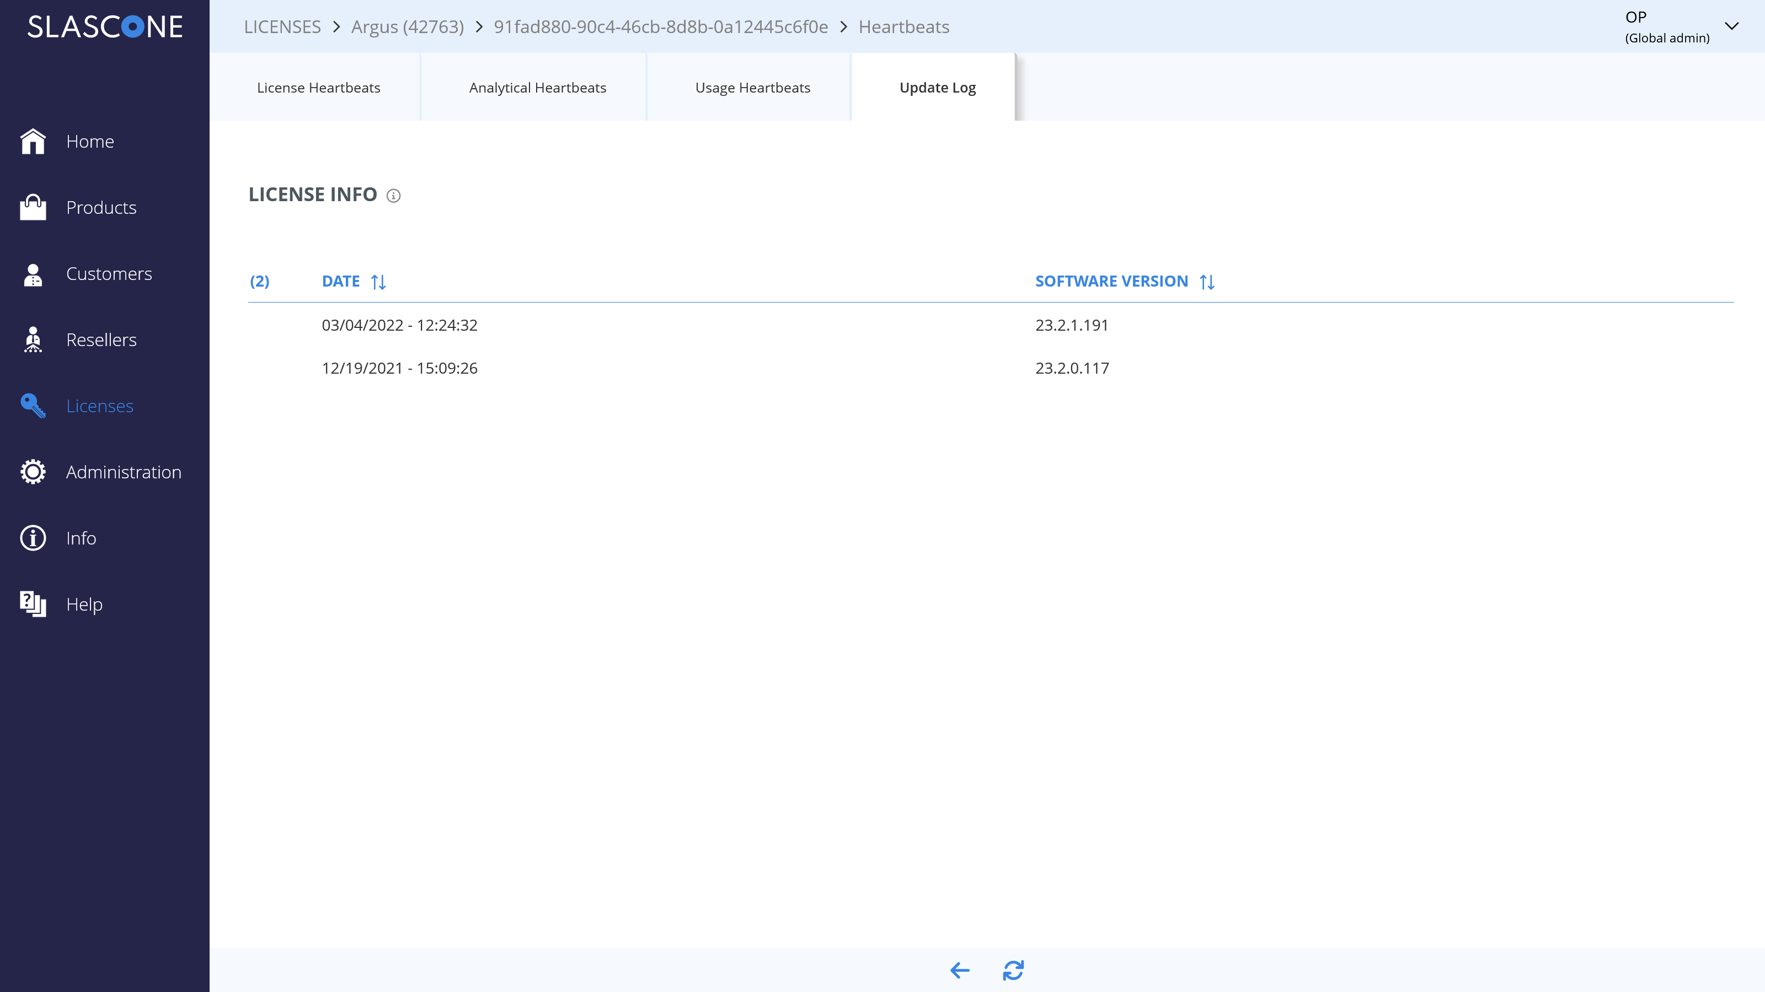Select version 23.2.1.191
The height and width of the screenshot is (992, 1765).
(x=1072, y=325)
